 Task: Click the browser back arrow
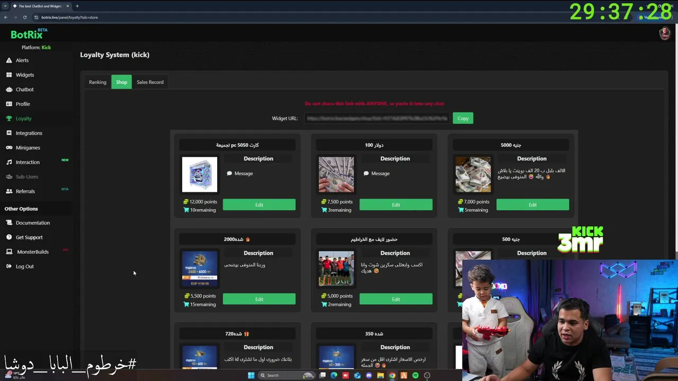(x=6, y=17)
